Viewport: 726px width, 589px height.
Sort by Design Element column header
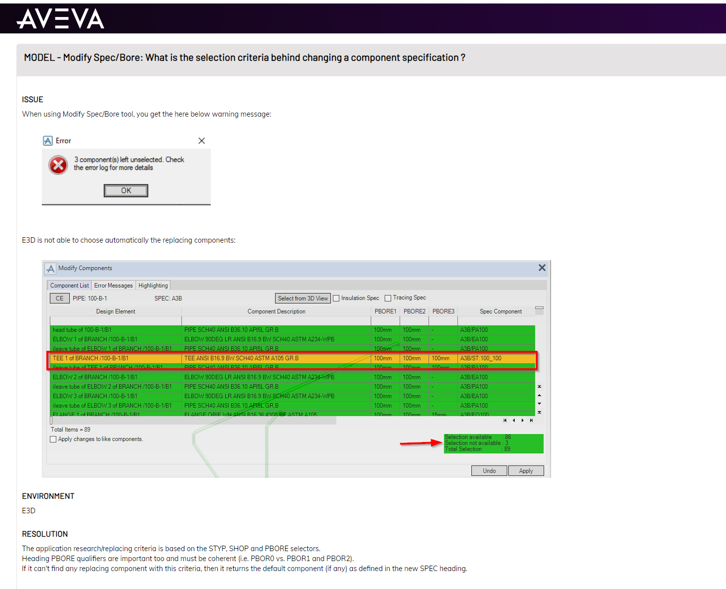tap(116, 311)
